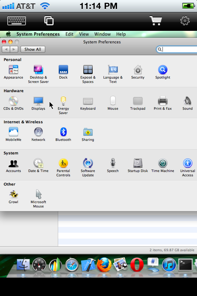Open Time Machine preferences
Screen dimensions: 197x296
click(163, 166)
